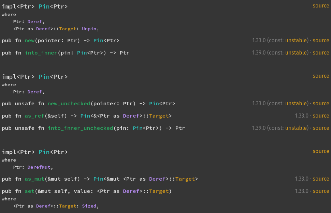The width and height of the screenshot is (331, 213).
Task: Open 'unstable' link for new_unchecked
Action: pos(296,103)
